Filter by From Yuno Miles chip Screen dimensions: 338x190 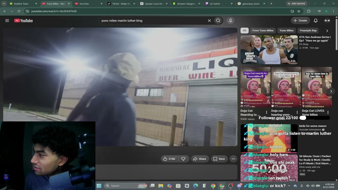[x=263, y=31]
